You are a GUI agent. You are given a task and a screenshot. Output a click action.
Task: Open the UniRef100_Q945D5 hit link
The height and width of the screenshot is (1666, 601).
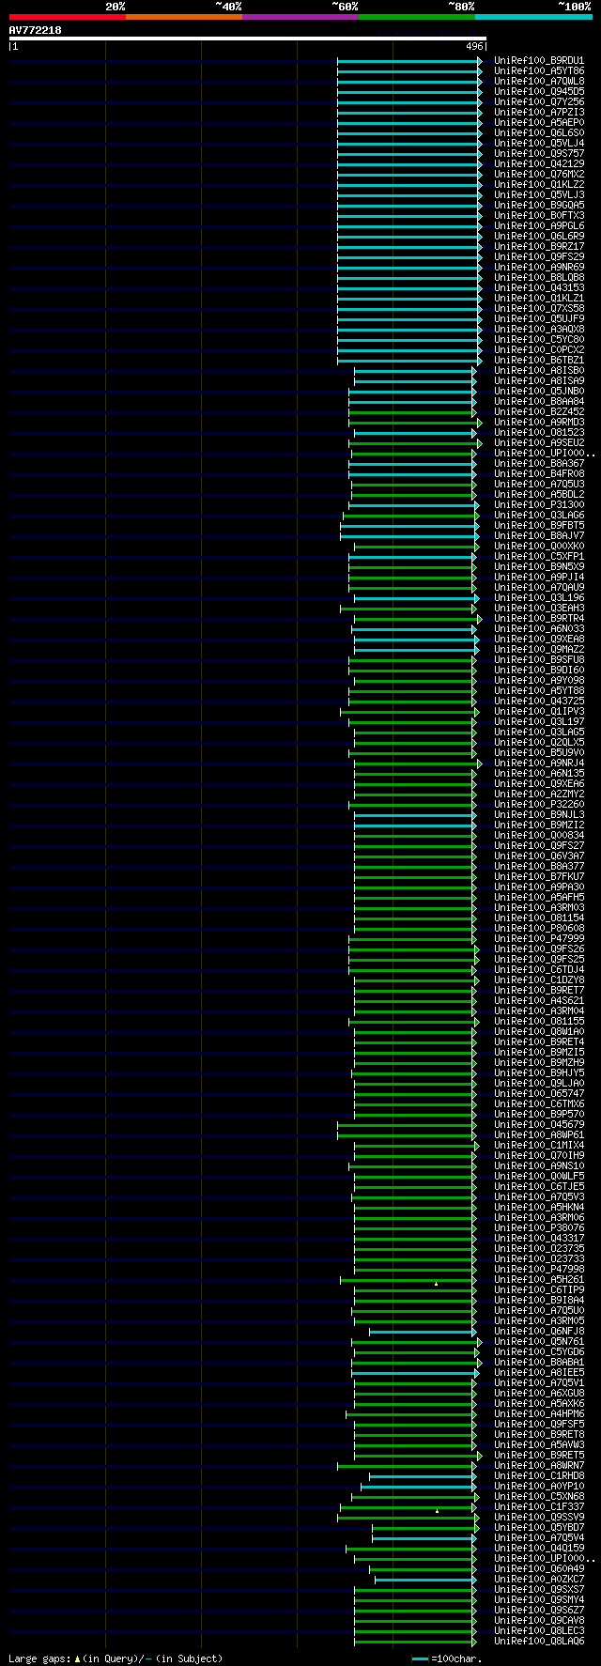coord(539,92)
